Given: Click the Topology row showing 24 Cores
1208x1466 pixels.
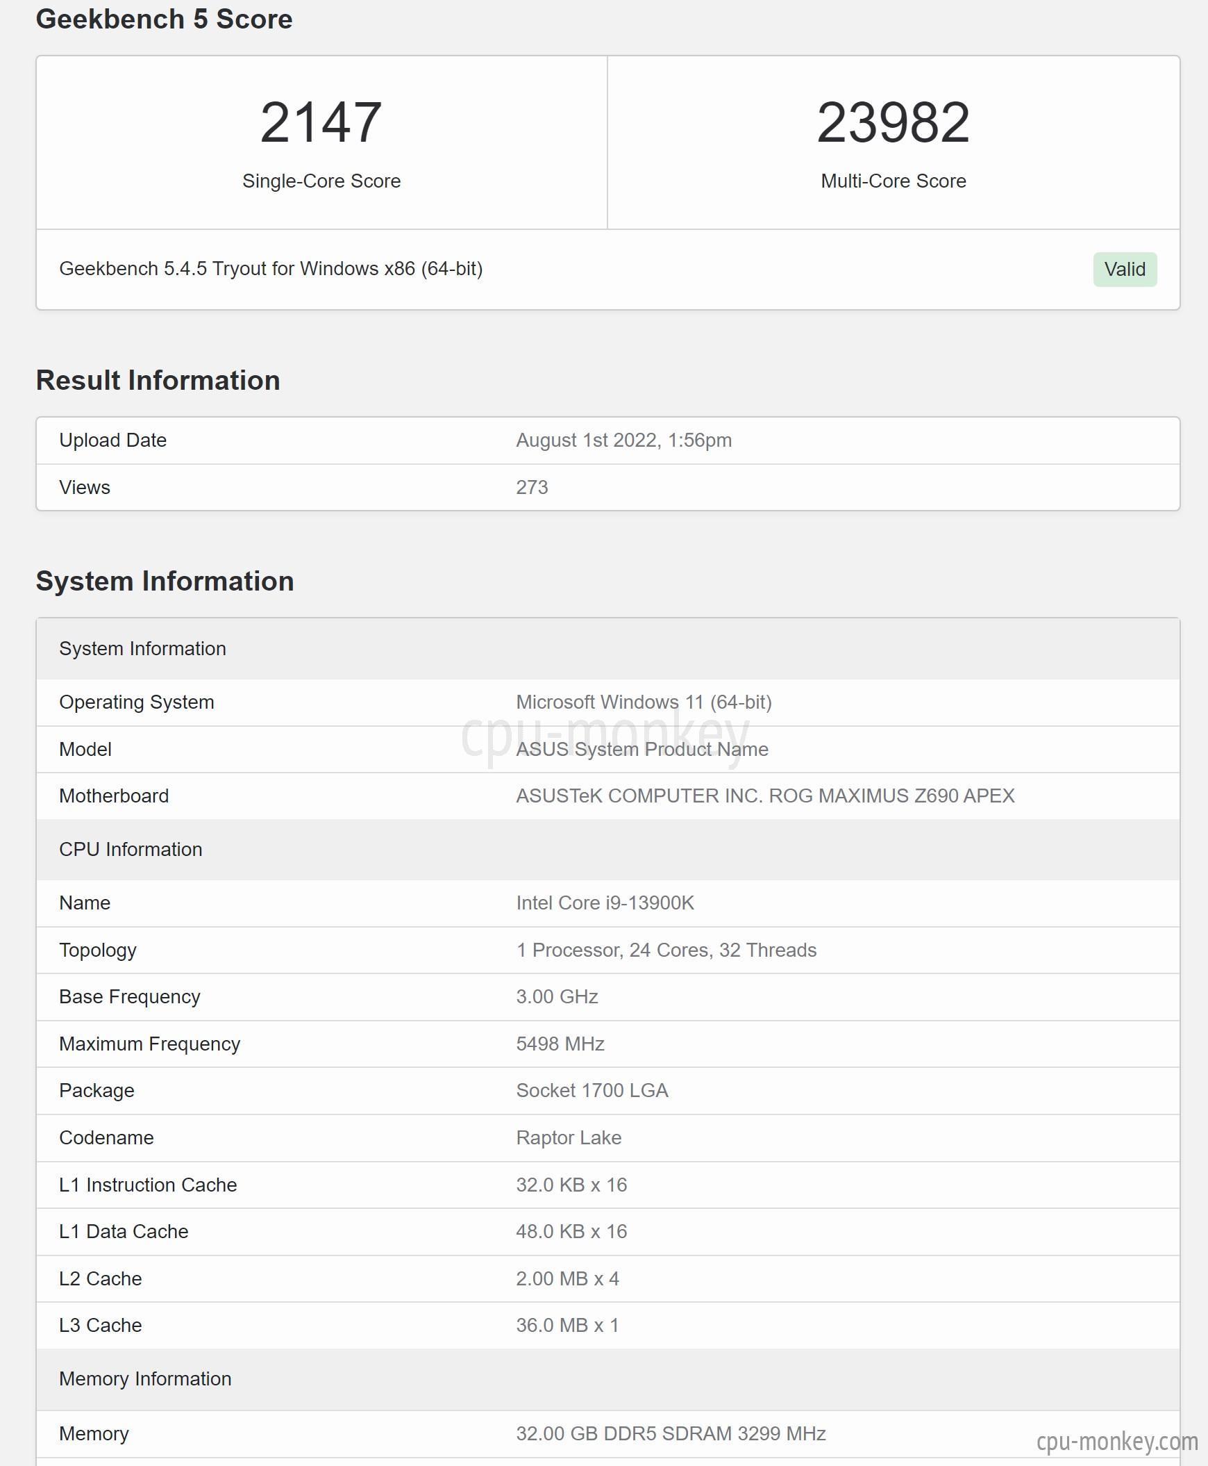Looking at the screenshot, I should tap(607, 950).
